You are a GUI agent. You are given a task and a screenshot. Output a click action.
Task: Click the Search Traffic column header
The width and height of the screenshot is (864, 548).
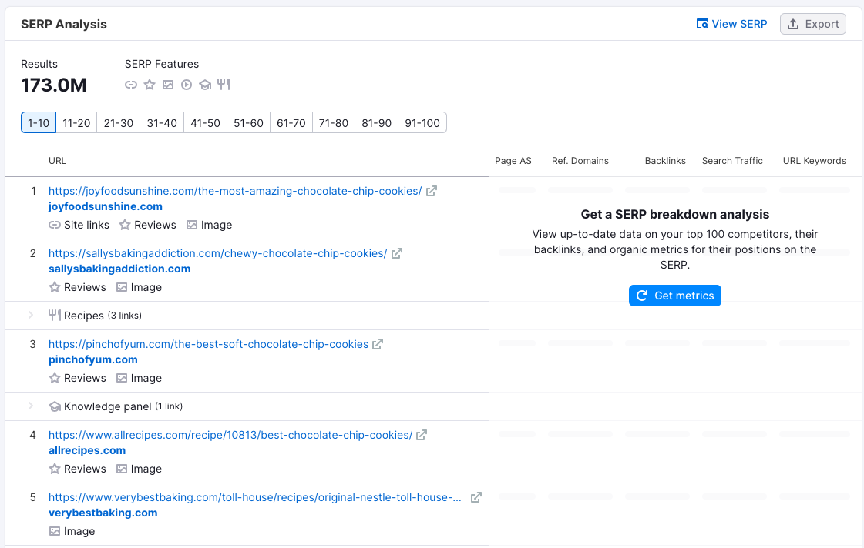tap(732, 161)
